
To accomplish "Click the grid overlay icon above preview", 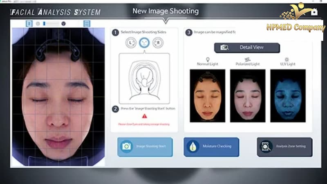I will pyautogui.click(x=87, y=24).
